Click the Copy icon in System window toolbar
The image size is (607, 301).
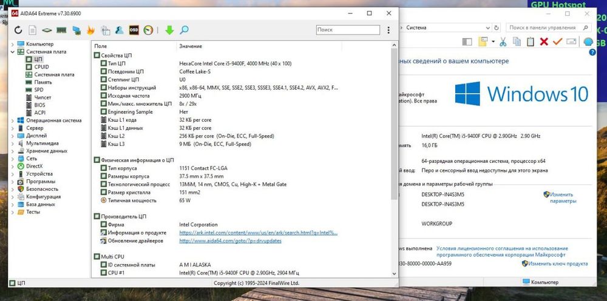click(x=517, y=41)
